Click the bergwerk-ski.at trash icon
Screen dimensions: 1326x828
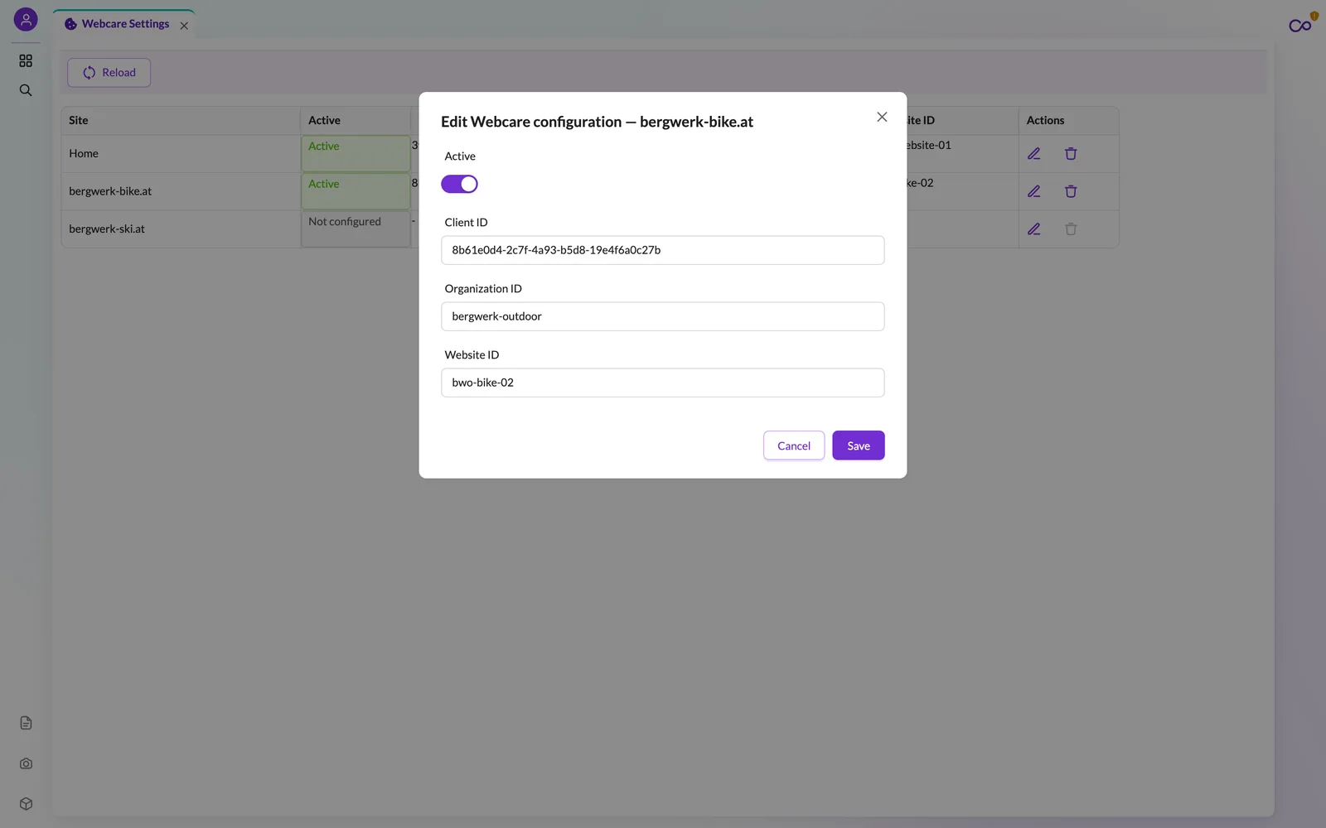coord(1071,229)
